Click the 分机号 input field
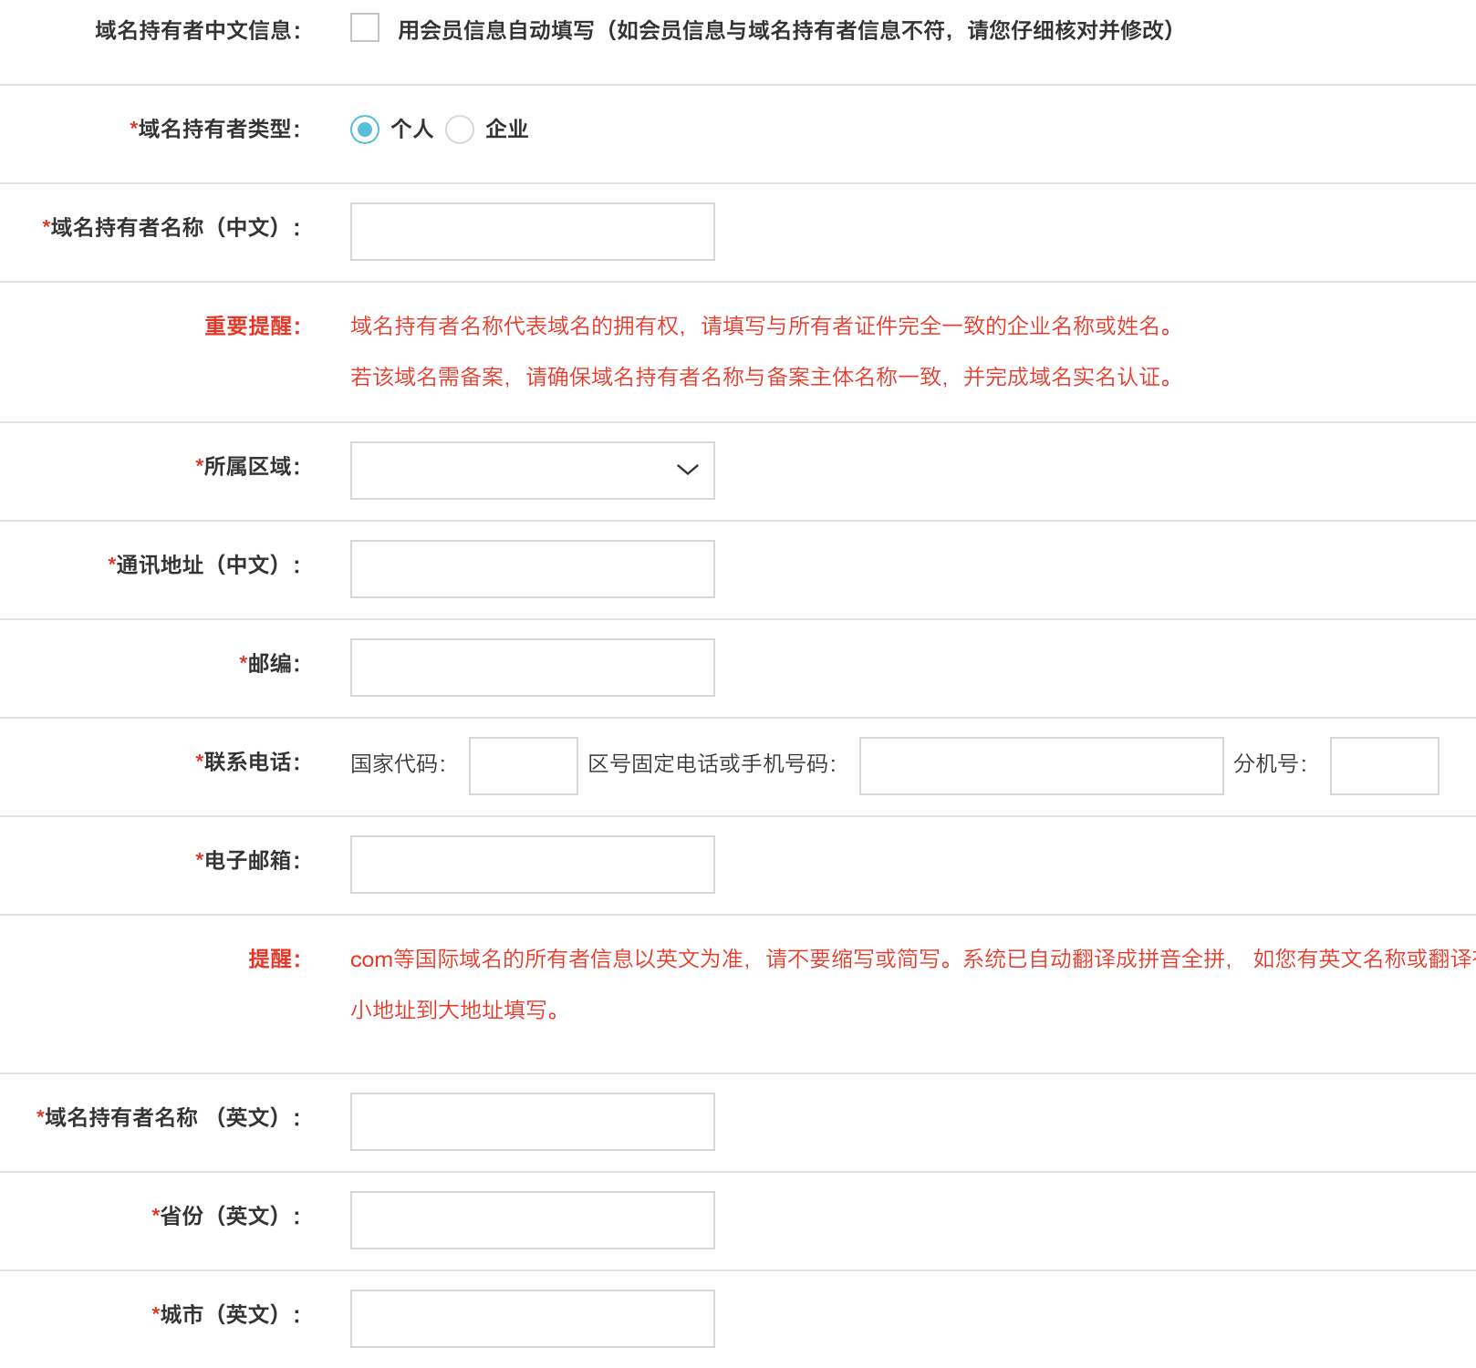1476x1368 pixels. [x=1384, y=766]
